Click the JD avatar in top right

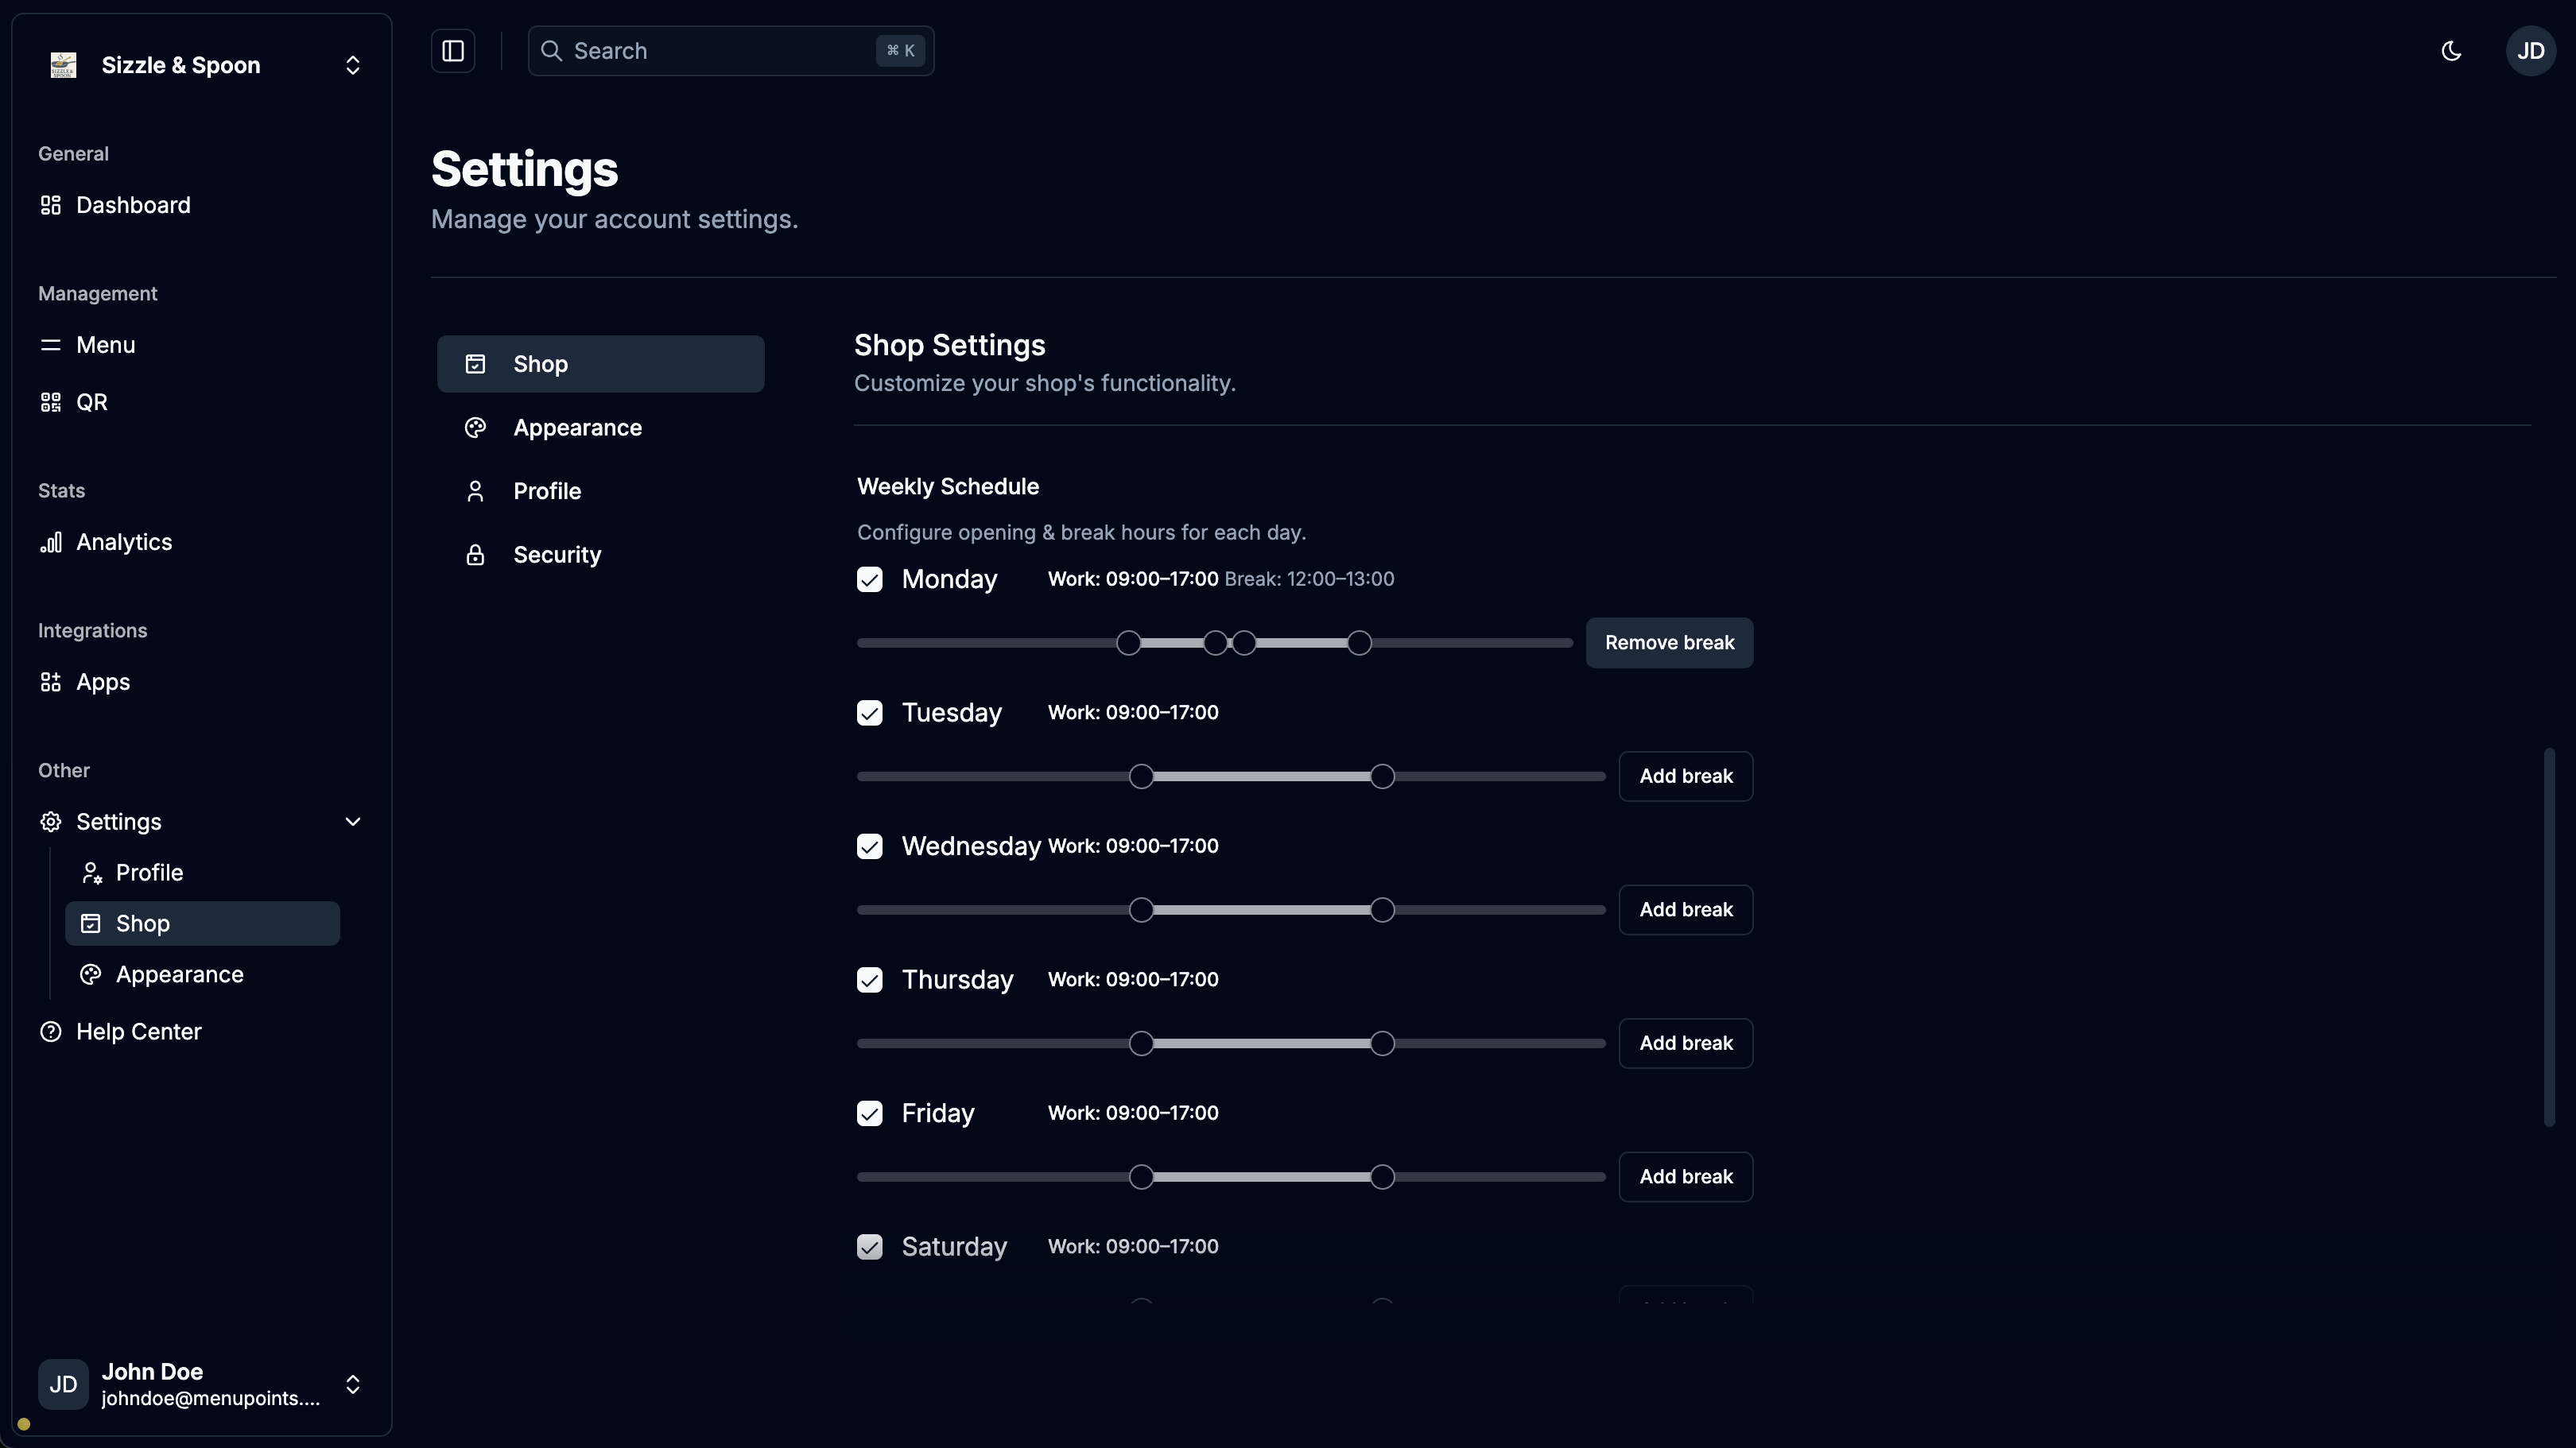pos(2530,51)
